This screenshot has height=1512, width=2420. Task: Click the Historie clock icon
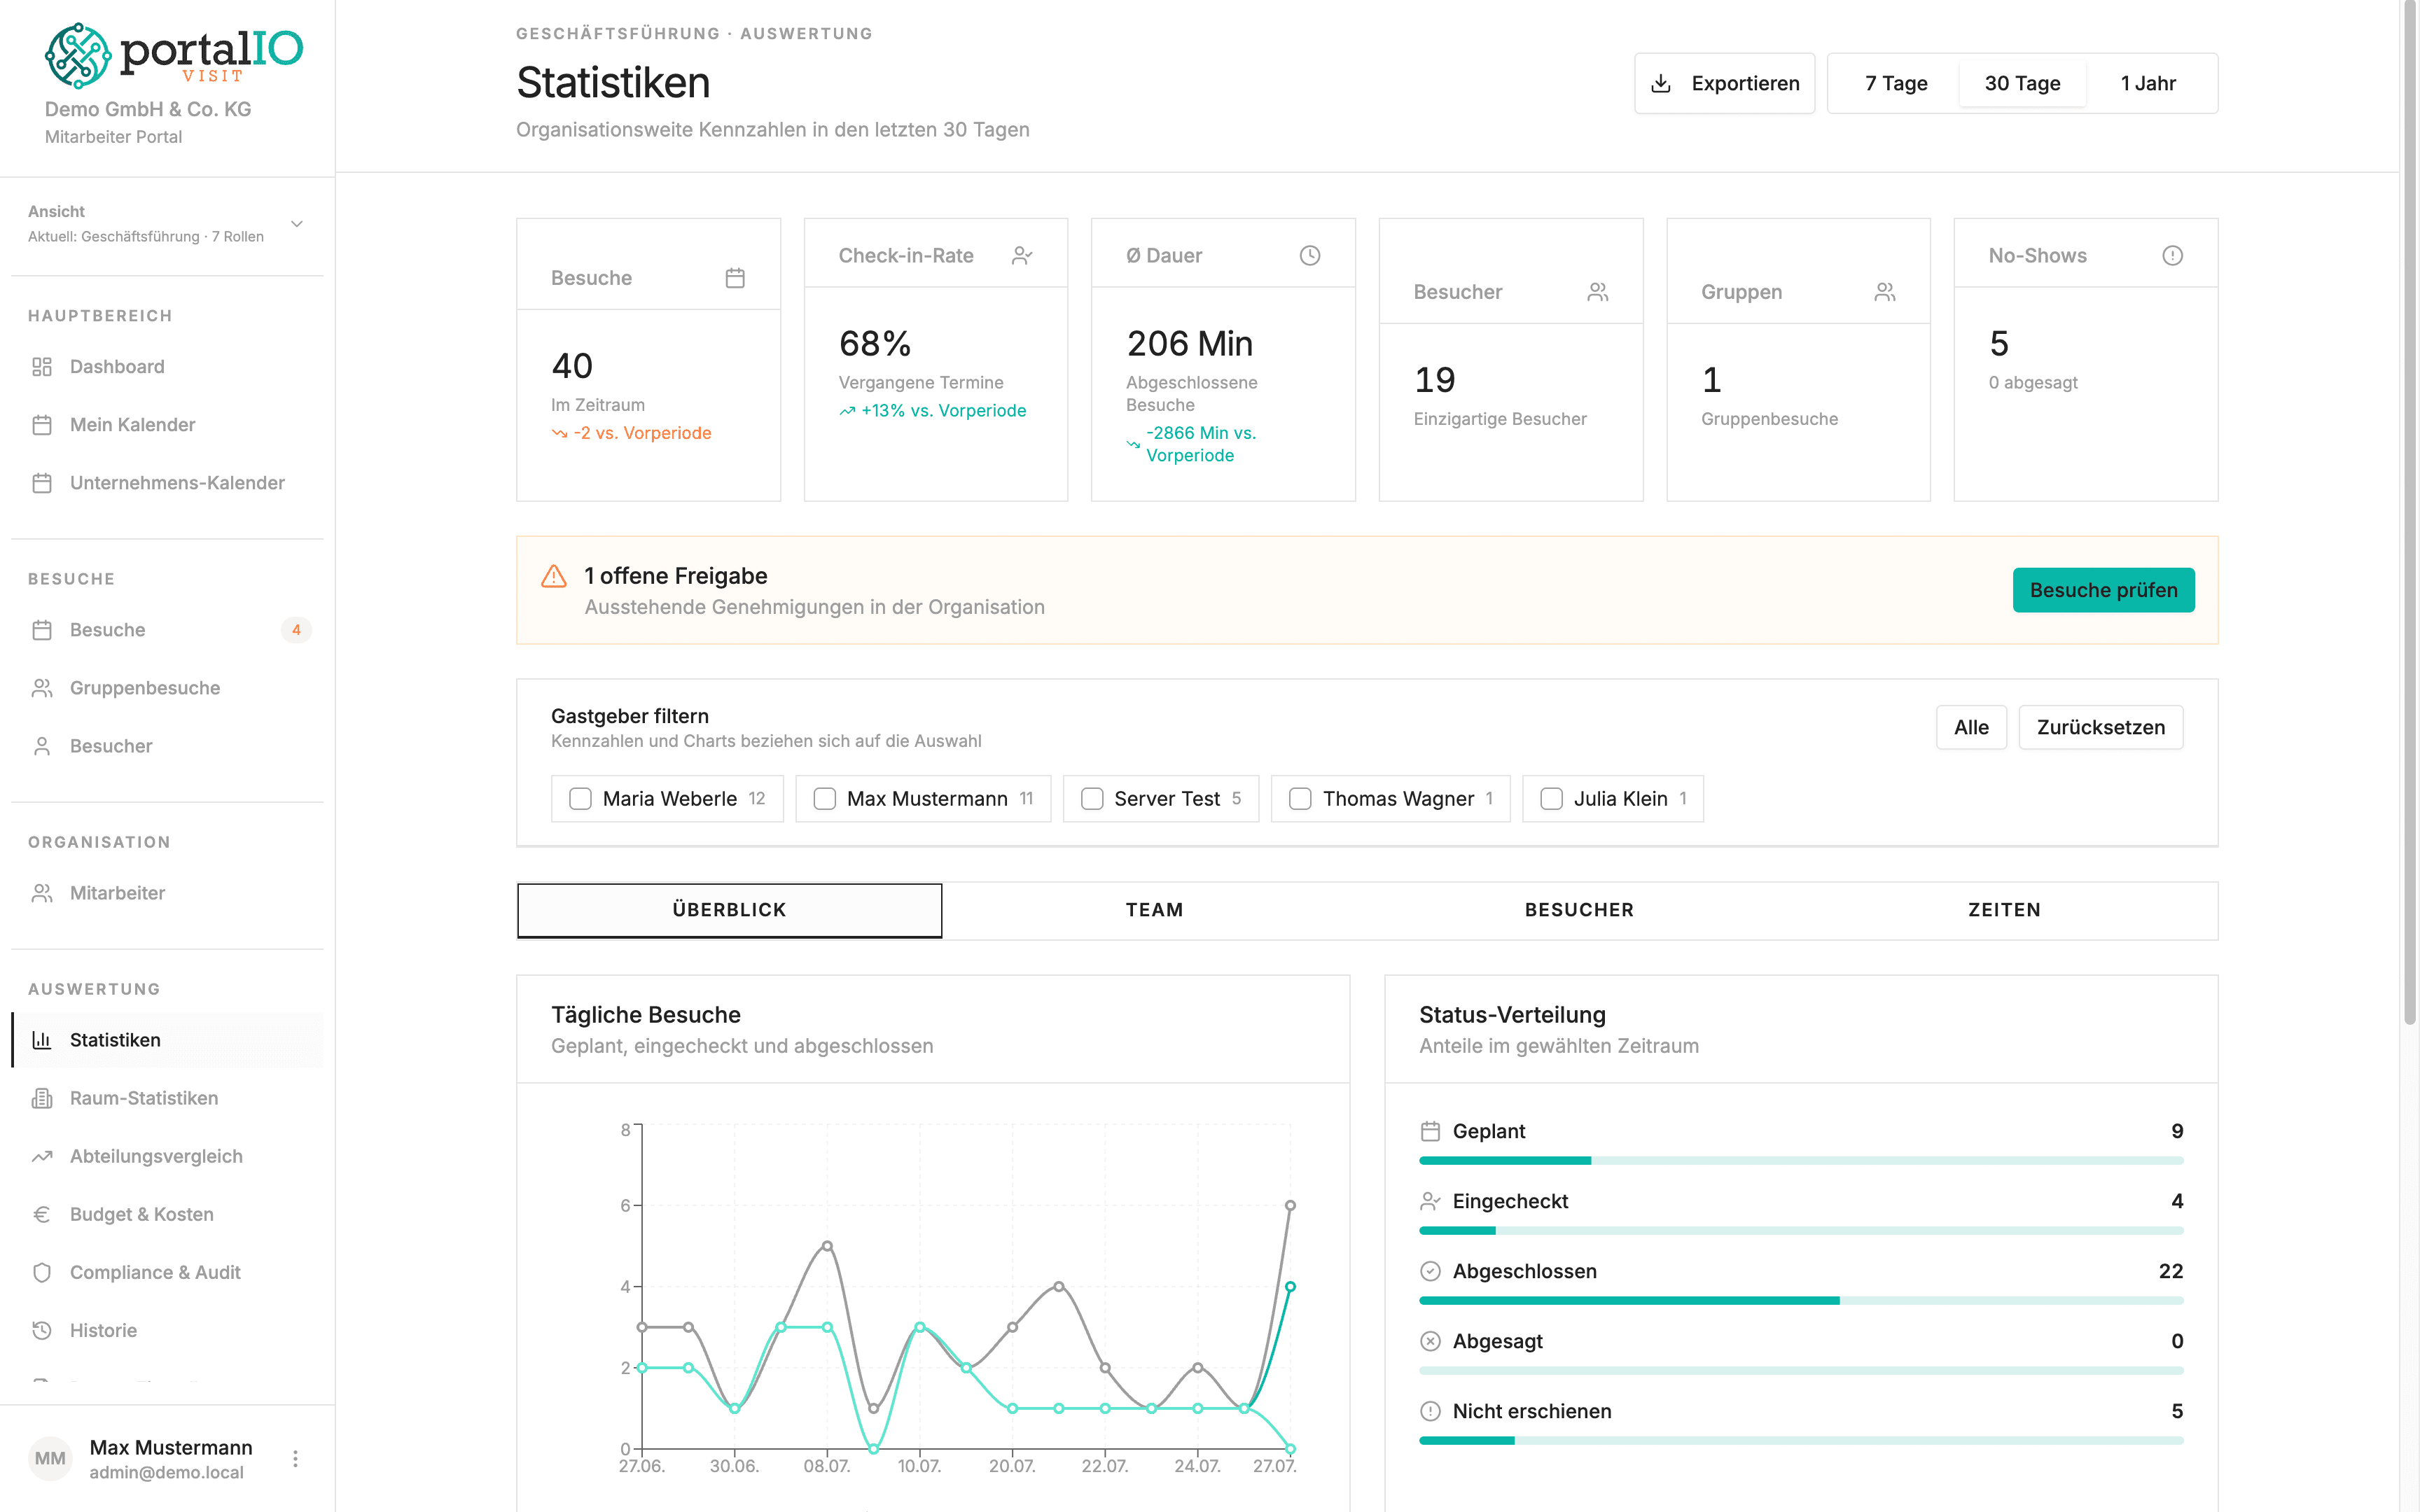[x=42, y=1330]
